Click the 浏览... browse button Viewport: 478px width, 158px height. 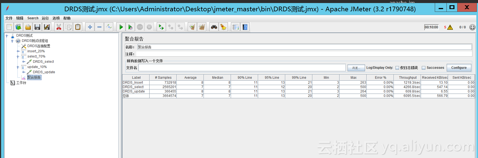[x=356, y=68]
